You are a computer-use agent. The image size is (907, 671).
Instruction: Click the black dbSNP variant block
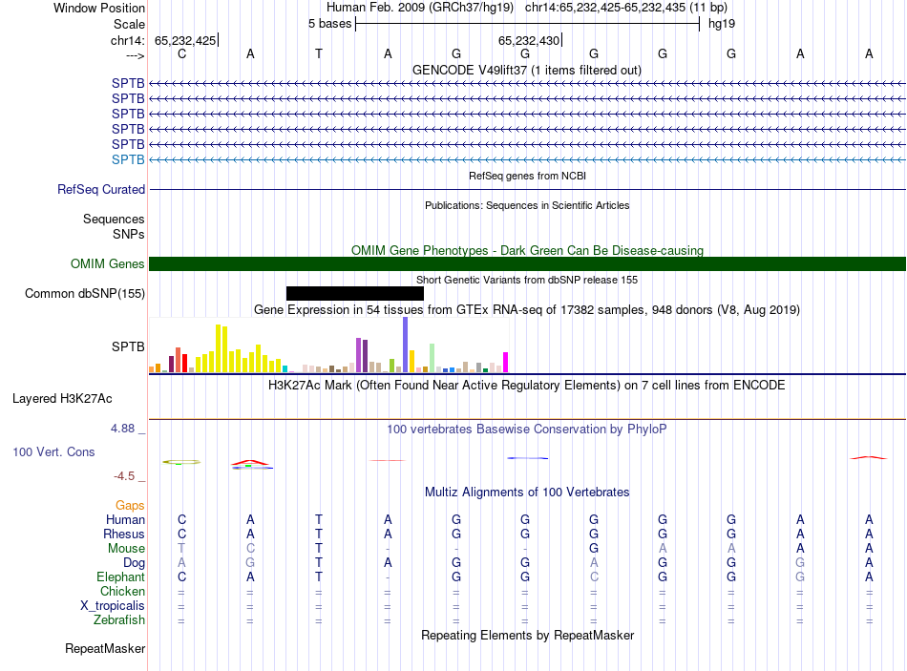[355, 293]
